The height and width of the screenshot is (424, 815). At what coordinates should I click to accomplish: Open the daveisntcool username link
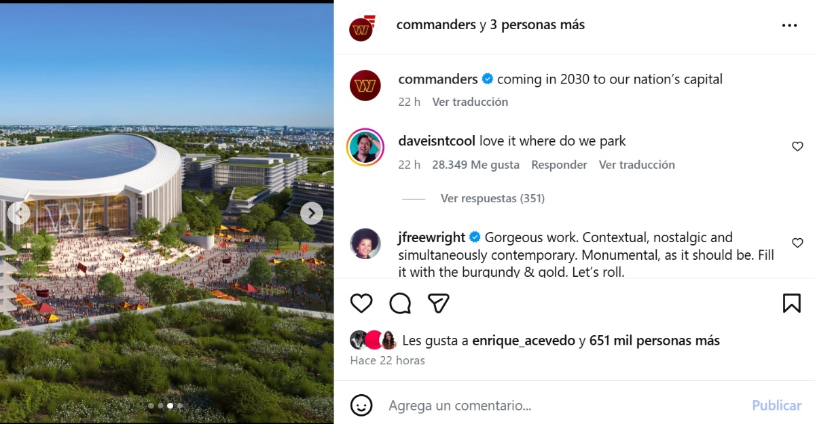437,141
